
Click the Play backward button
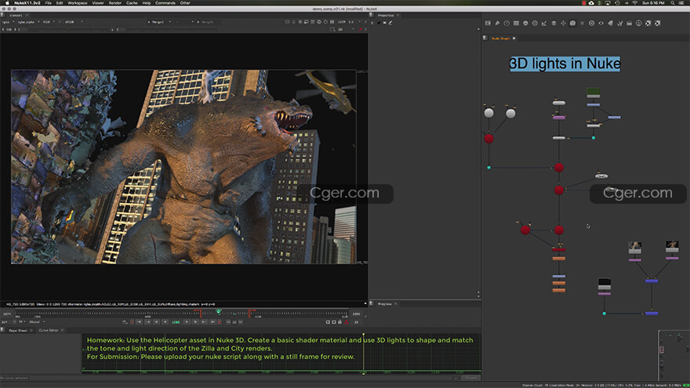(x=165, y=322)
